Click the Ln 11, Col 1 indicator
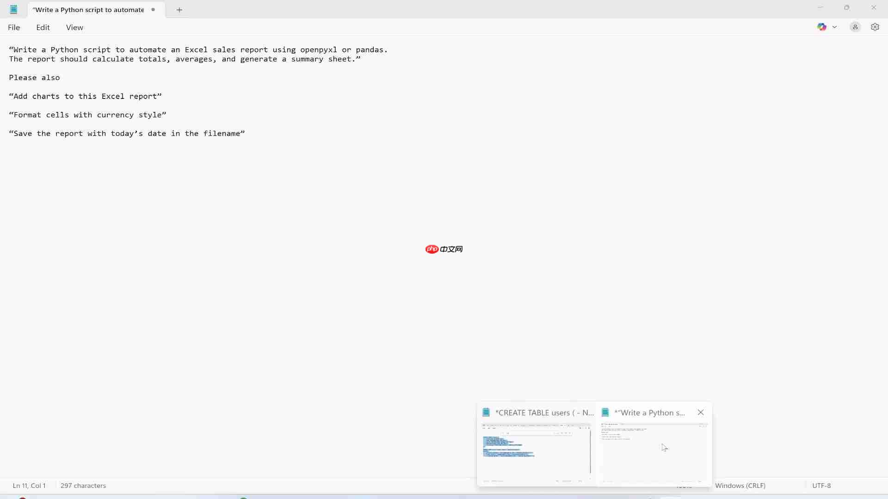This screenshot has height=499, width=888. 29,486
